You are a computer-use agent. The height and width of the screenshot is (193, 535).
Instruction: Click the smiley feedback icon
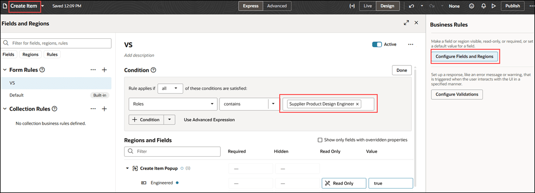472,6
